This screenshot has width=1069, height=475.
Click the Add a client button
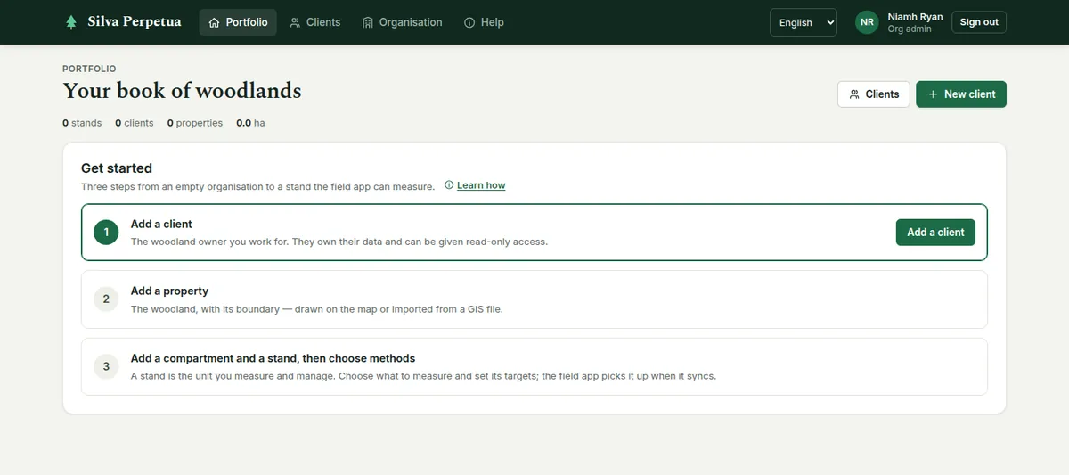[935, 233]
